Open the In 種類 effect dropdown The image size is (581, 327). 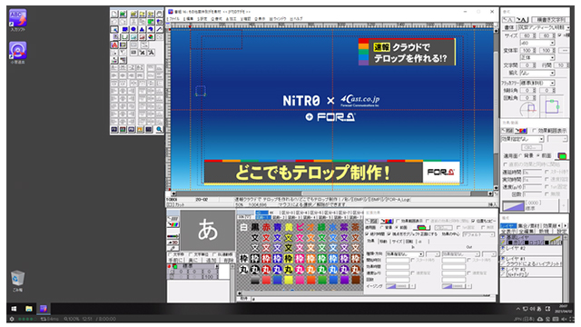click(x=405, y=254)
